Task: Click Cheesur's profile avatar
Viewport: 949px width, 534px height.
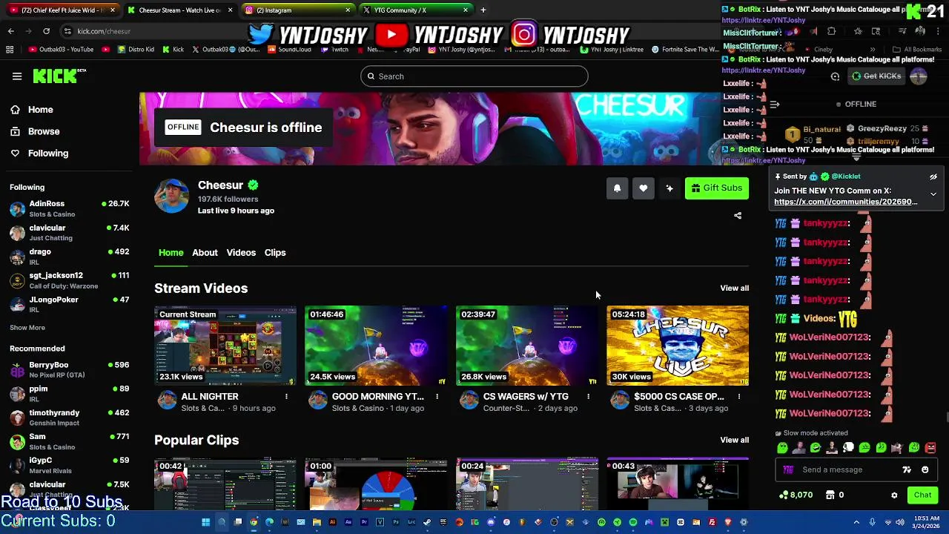Action: (171, 197)
